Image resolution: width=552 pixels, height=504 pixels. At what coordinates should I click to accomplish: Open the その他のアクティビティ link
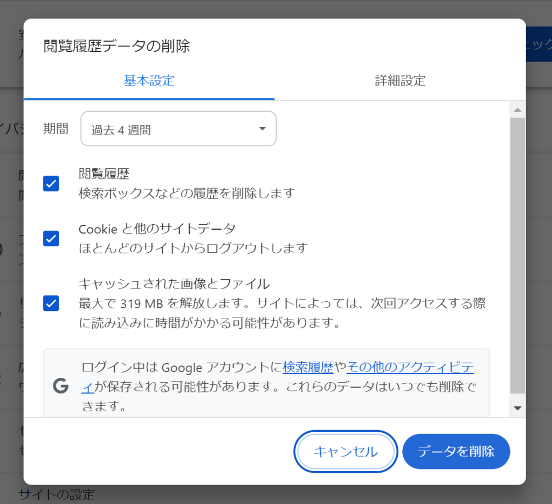[x=410, y=367]
